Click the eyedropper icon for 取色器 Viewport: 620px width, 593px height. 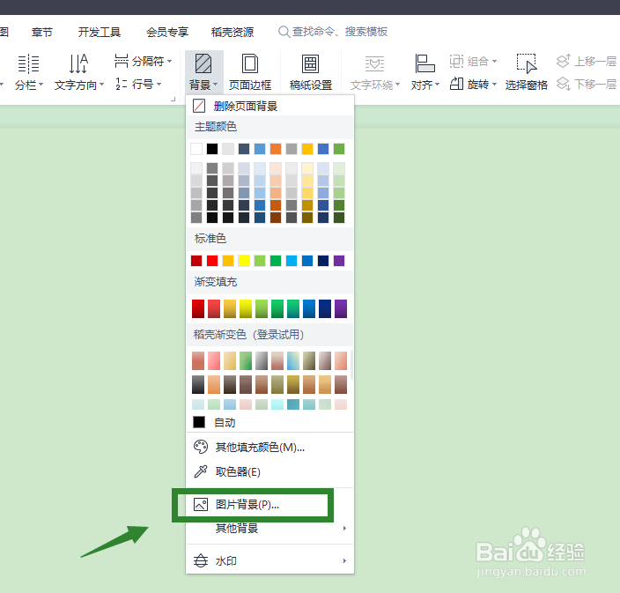tap(201, 471)
